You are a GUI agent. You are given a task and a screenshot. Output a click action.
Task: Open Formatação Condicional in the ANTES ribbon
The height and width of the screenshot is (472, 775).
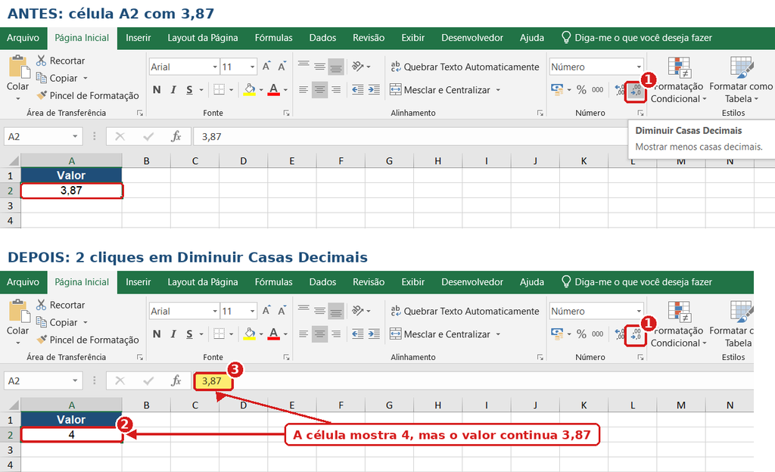(677, 80)
